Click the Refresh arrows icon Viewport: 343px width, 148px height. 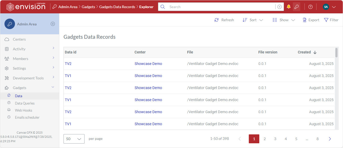217,20
